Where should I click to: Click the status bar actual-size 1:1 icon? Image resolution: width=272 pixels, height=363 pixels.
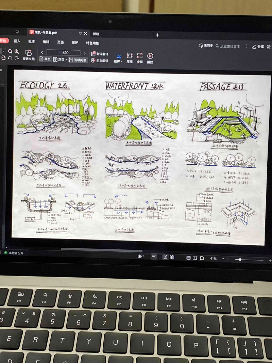(x=188, y=258)
